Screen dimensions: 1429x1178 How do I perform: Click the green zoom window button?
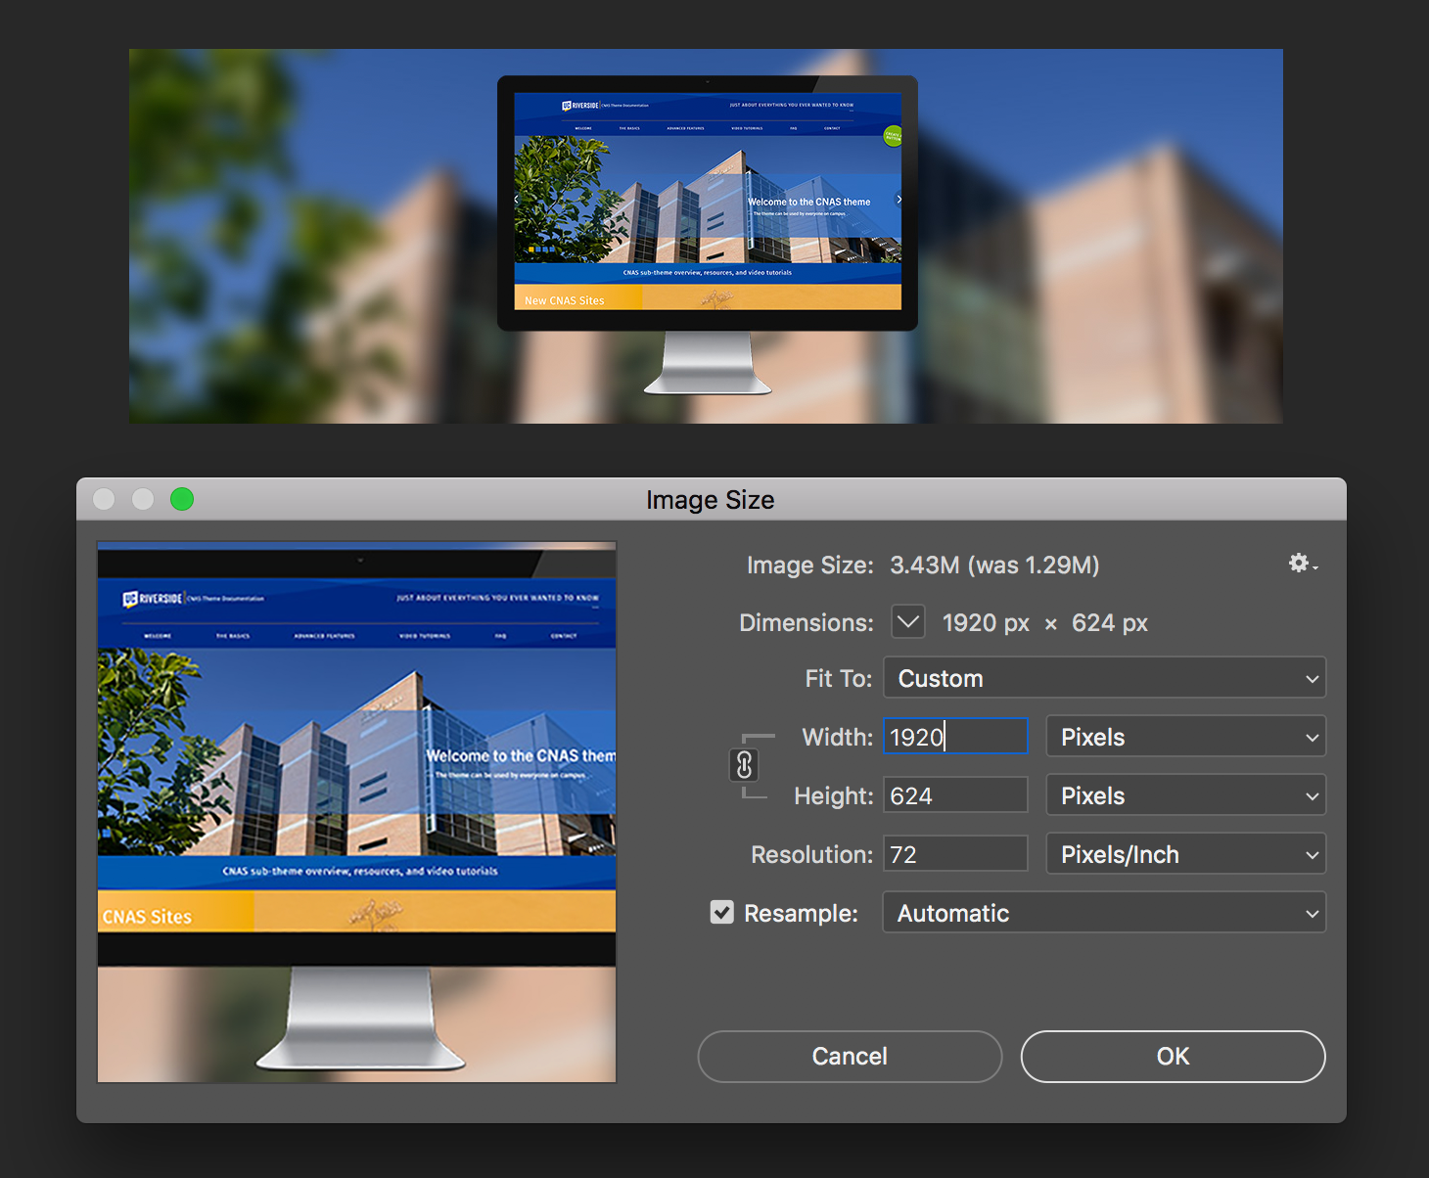182,500
